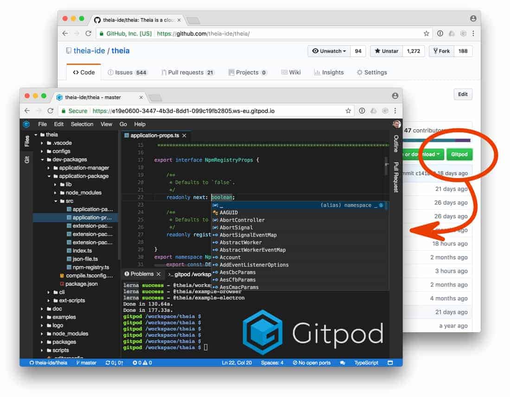Open the Git sidebar panel
This screenshot has width=510, height=397.
point(27,160)
